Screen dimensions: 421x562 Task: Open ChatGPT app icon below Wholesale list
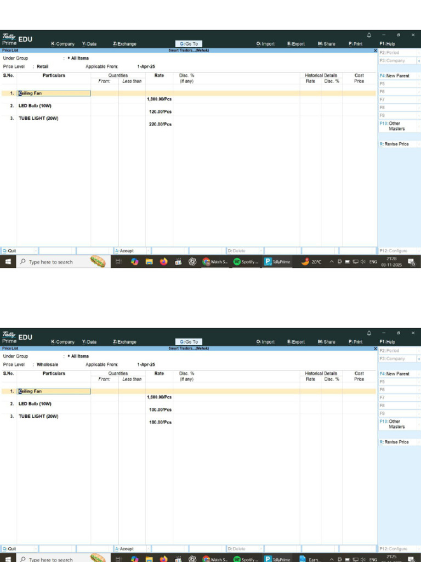click(192, 559)
